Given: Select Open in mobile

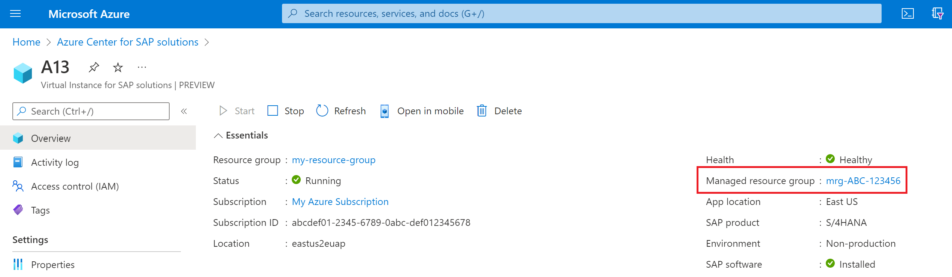Looking at the screenshot, I should point(422,111).
